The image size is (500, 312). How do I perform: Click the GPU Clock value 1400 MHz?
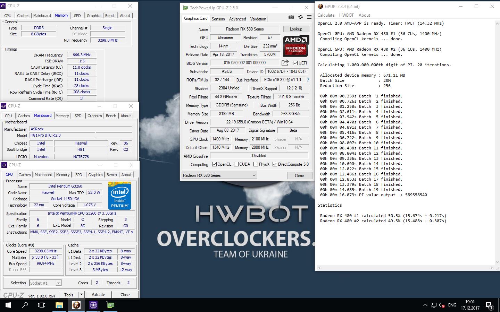click(x=220, y=139)
